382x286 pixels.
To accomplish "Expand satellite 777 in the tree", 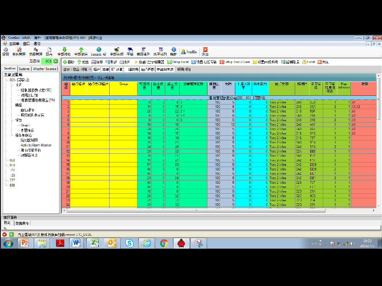I will (12, 180).
